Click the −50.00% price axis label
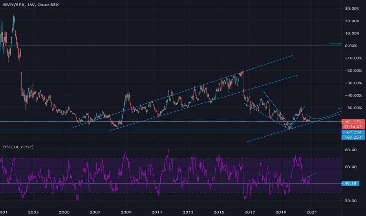 (353, 108)
